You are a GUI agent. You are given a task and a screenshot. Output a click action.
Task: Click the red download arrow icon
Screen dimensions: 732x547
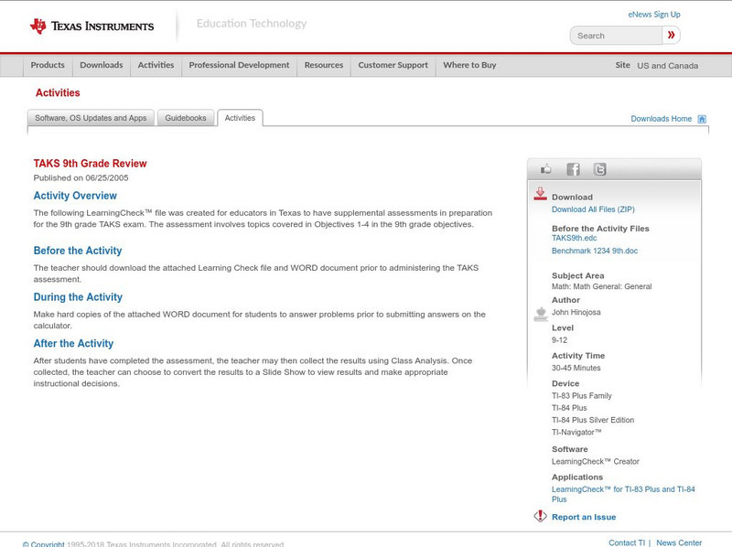point(540,194)
